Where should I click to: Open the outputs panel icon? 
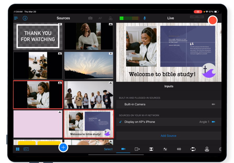click(x=137, y=149)
